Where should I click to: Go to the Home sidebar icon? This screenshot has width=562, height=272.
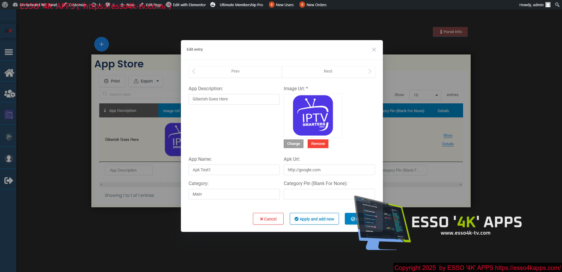pos(9,73)
